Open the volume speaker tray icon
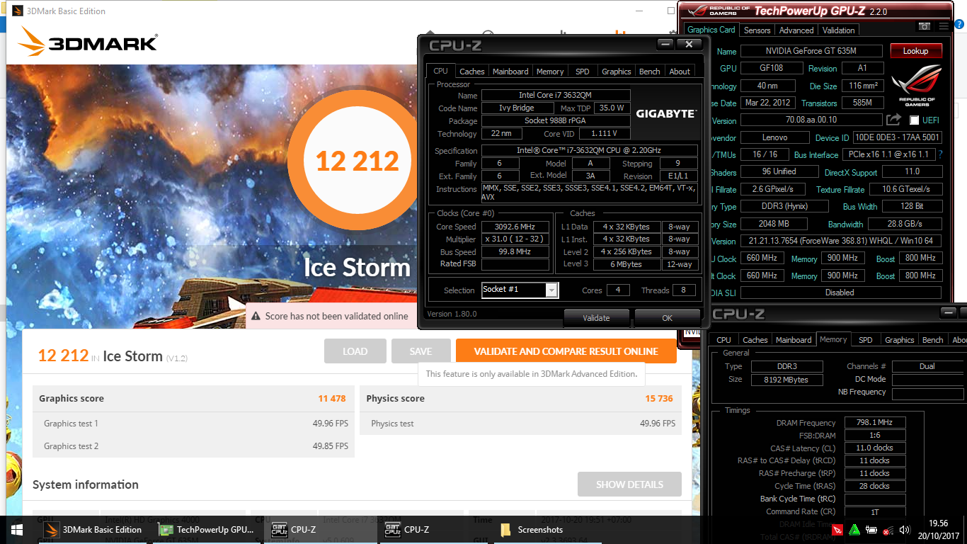Viewport: 967px width, 544px height. coord(904,530)
